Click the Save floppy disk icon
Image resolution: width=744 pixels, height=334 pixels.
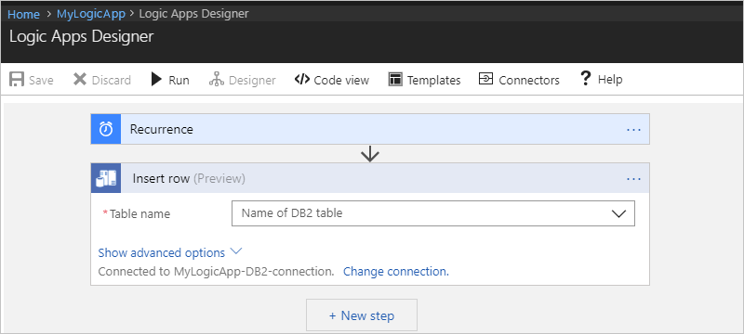coord(17,80)
